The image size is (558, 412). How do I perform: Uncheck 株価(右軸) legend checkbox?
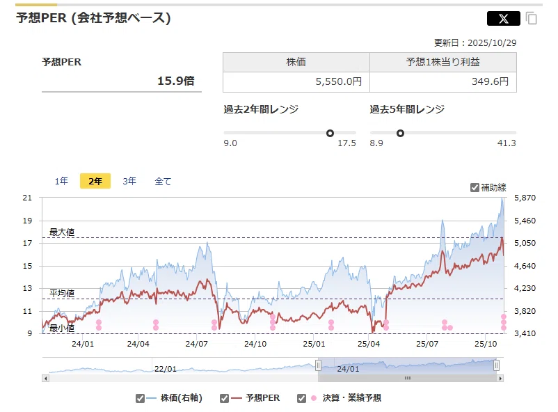(x=140, y=398)
